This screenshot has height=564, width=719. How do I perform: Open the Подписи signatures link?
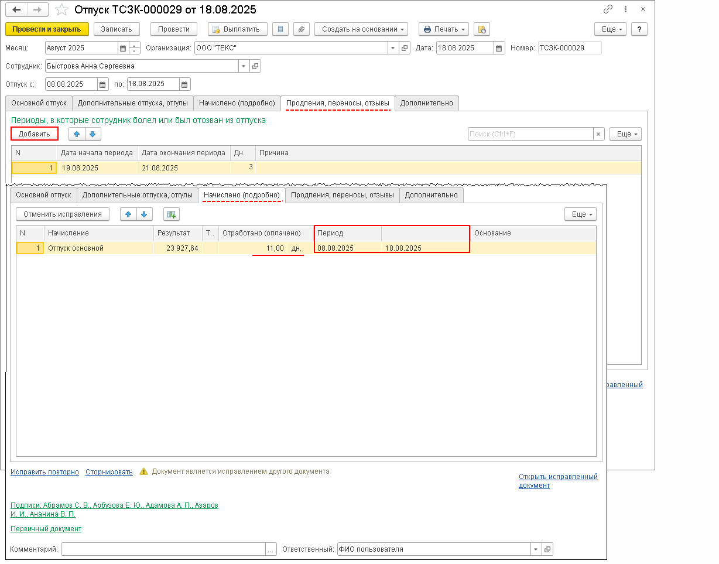click(114, 510)
